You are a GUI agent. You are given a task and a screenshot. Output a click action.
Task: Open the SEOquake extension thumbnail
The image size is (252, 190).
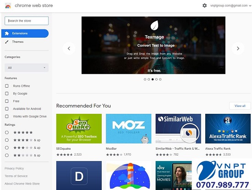pyautogui.click(x=79, y=129)
